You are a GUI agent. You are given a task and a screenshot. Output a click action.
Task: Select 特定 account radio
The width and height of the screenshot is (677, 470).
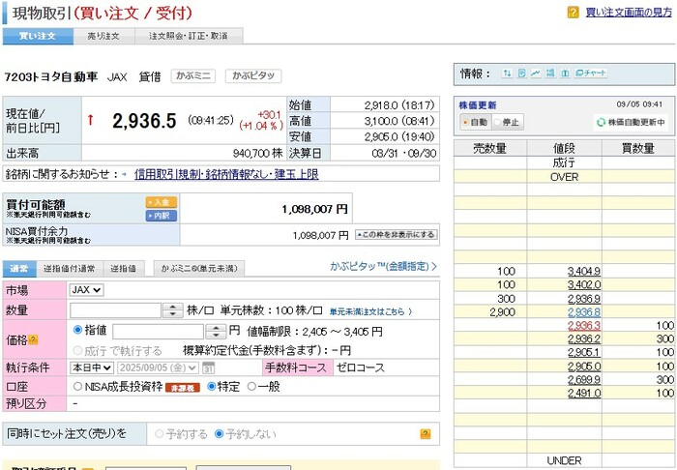(211, 386)
